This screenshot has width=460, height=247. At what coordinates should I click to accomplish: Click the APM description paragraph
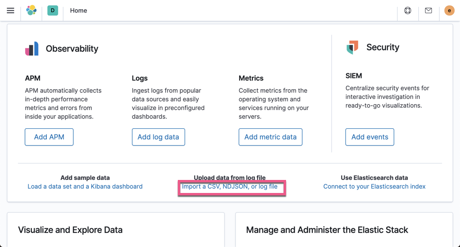(x=63, y=103)
